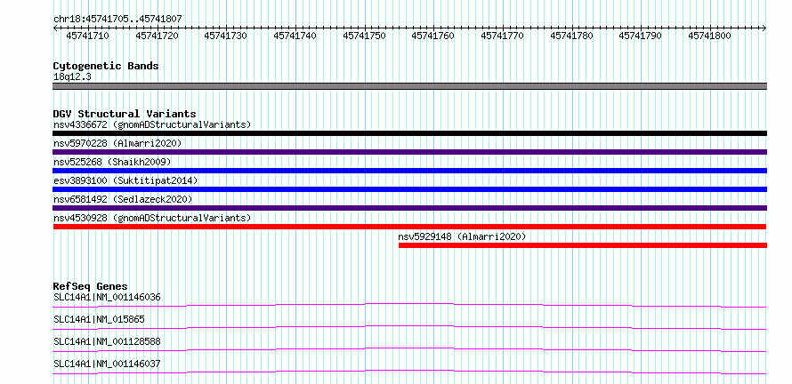Viewport: 792px width, 384px height.
Task: Select the short red nsv5929148 variant bar
Action: [x=583, y=245]
